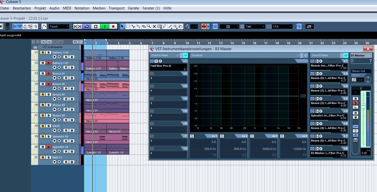Select the Zoom magnifier tool
This screenshot has width=377, height=192.
coord(149,26)
